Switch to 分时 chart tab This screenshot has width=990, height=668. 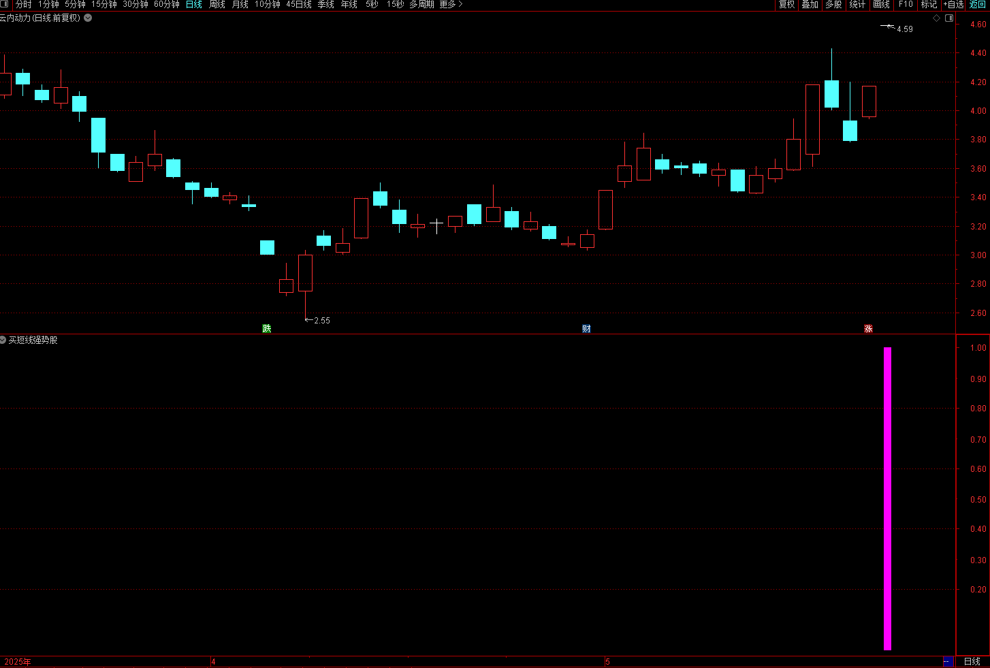(24, 4)
